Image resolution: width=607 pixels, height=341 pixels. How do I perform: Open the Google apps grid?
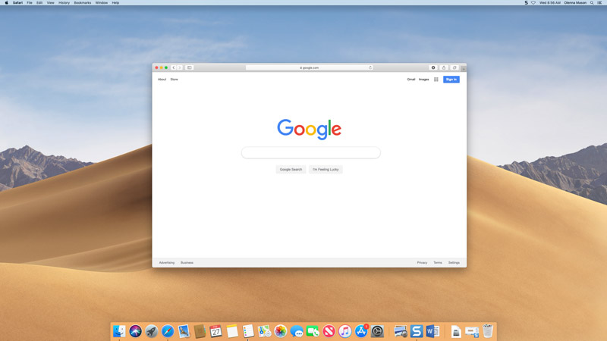436,80
